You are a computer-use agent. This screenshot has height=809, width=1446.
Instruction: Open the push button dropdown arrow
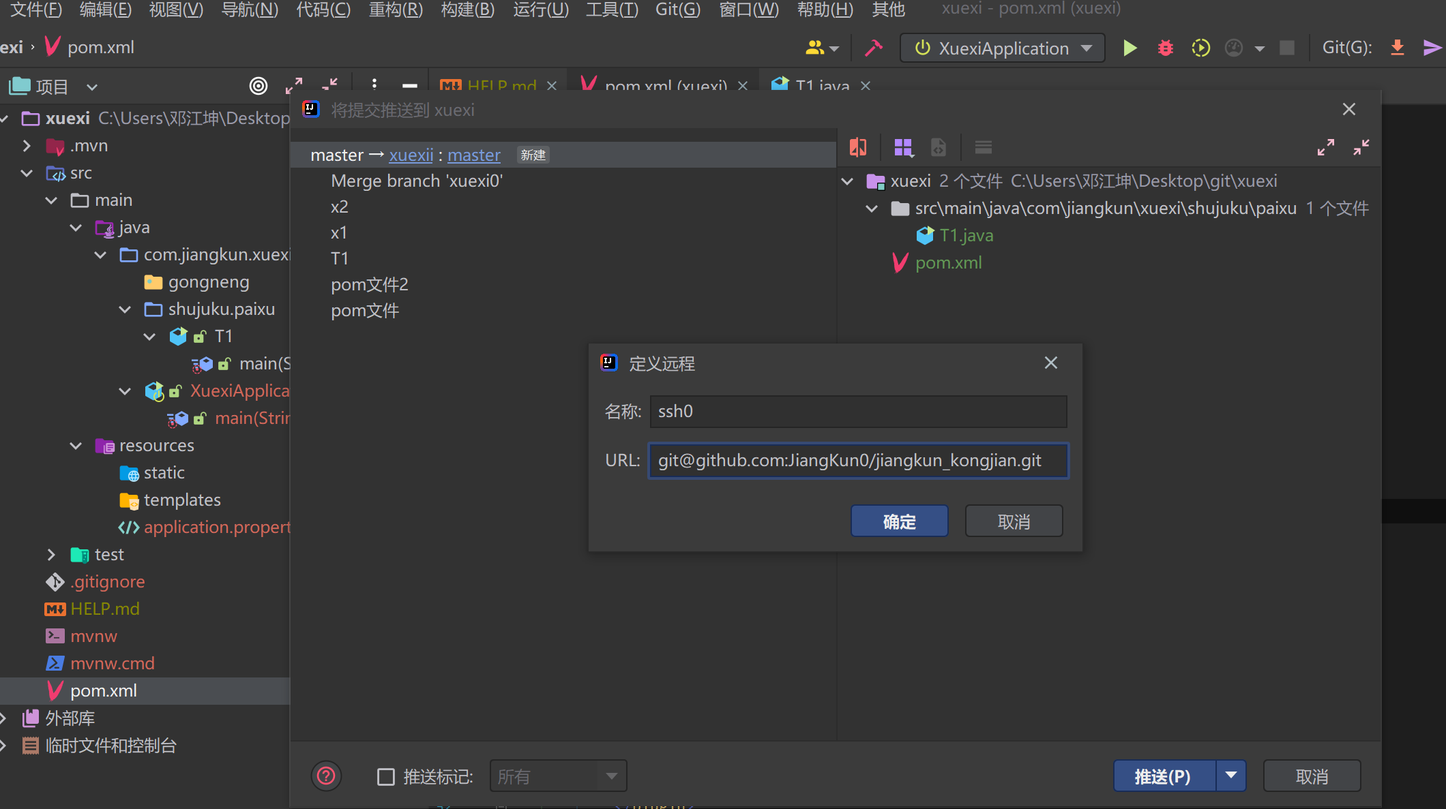click(x=1231, y=776)
